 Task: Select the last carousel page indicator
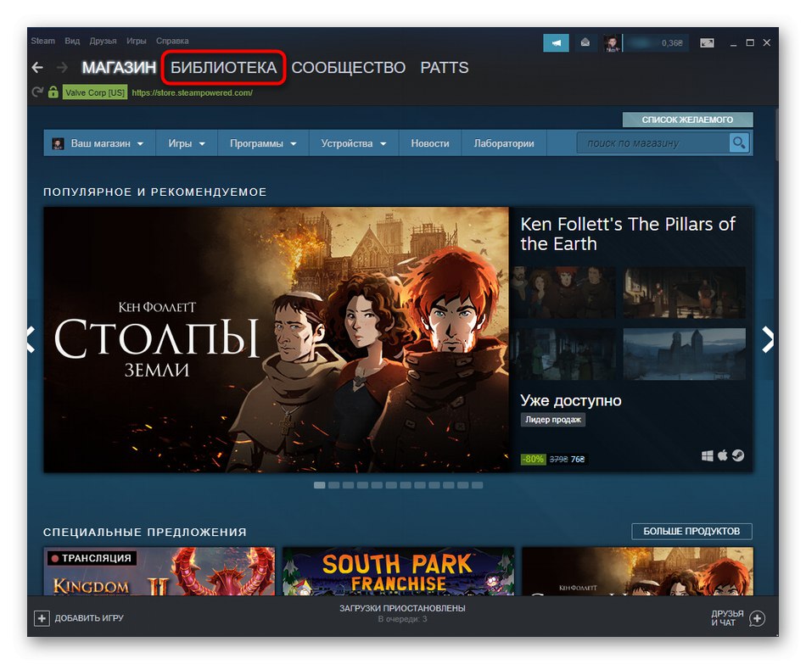coord(477,485)
